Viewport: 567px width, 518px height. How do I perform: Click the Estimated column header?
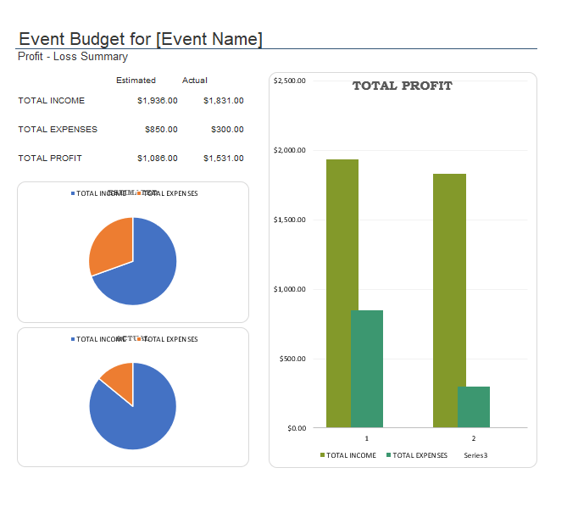136,81
